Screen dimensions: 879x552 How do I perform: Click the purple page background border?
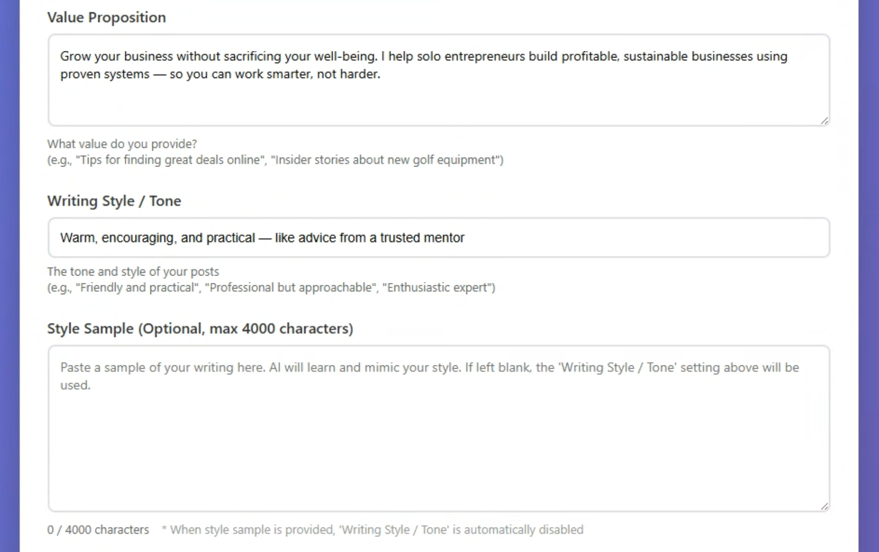9,275
